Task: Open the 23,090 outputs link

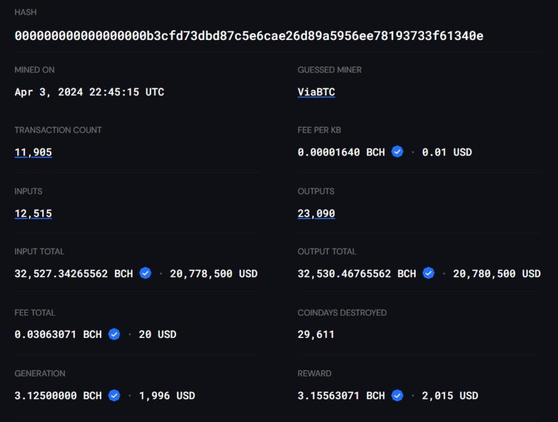Action: [316, 213]
